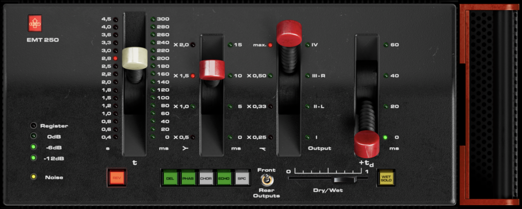Toggle the green PHAS program button

pos(189,178)
